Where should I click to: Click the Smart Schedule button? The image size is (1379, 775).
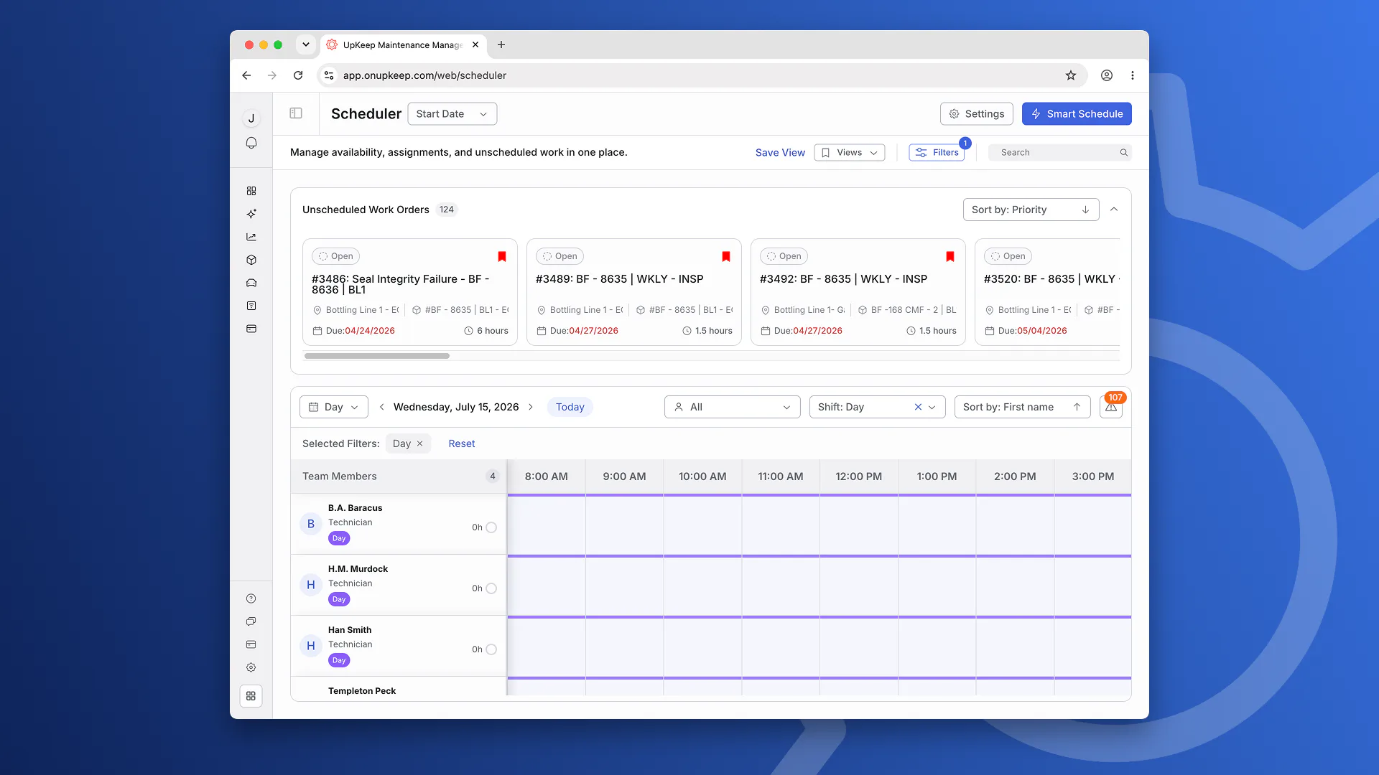pos(1077,113)
